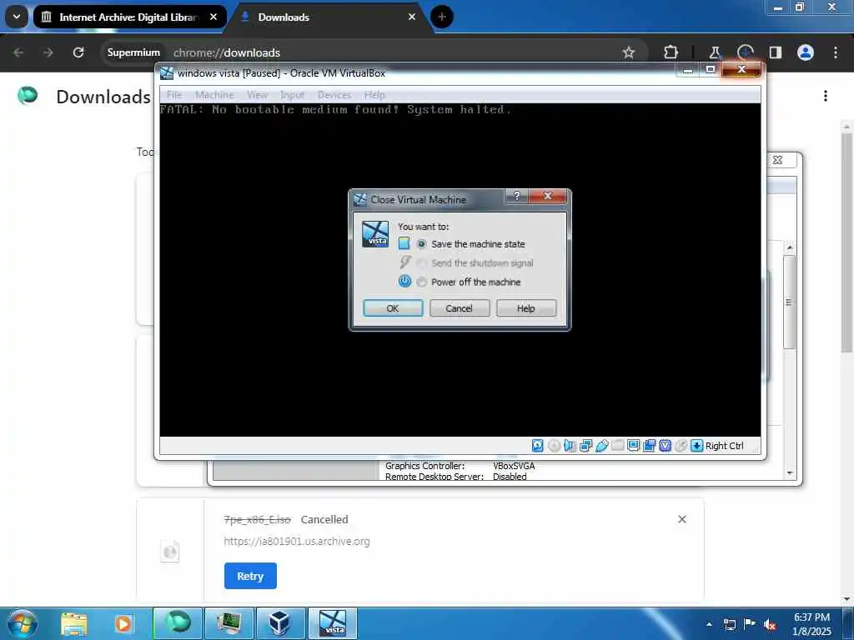
Task: Click the browser back arrow
Action: pos(18,52)
